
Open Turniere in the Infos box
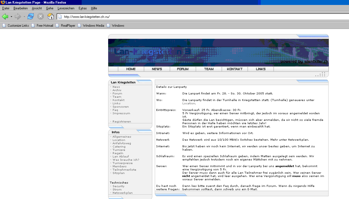pyautogui.click(x=119, y=150)
